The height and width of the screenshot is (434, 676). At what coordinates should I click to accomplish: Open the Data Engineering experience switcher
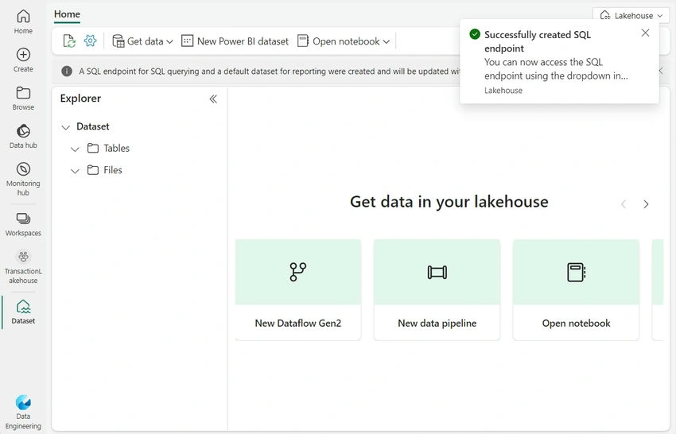(23, 413)
